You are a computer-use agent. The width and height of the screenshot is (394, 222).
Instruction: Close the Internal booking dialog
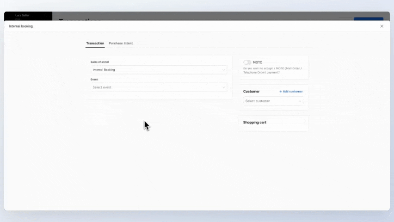pyautogui.click(x=382, y=26)
